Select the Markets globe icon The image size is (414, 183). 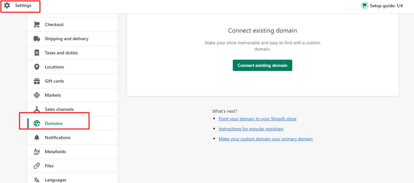36,95
